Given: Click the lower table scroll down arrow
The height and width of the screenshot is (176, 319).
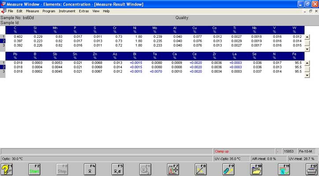Looking at the screenshot, I should click(307, 75).
